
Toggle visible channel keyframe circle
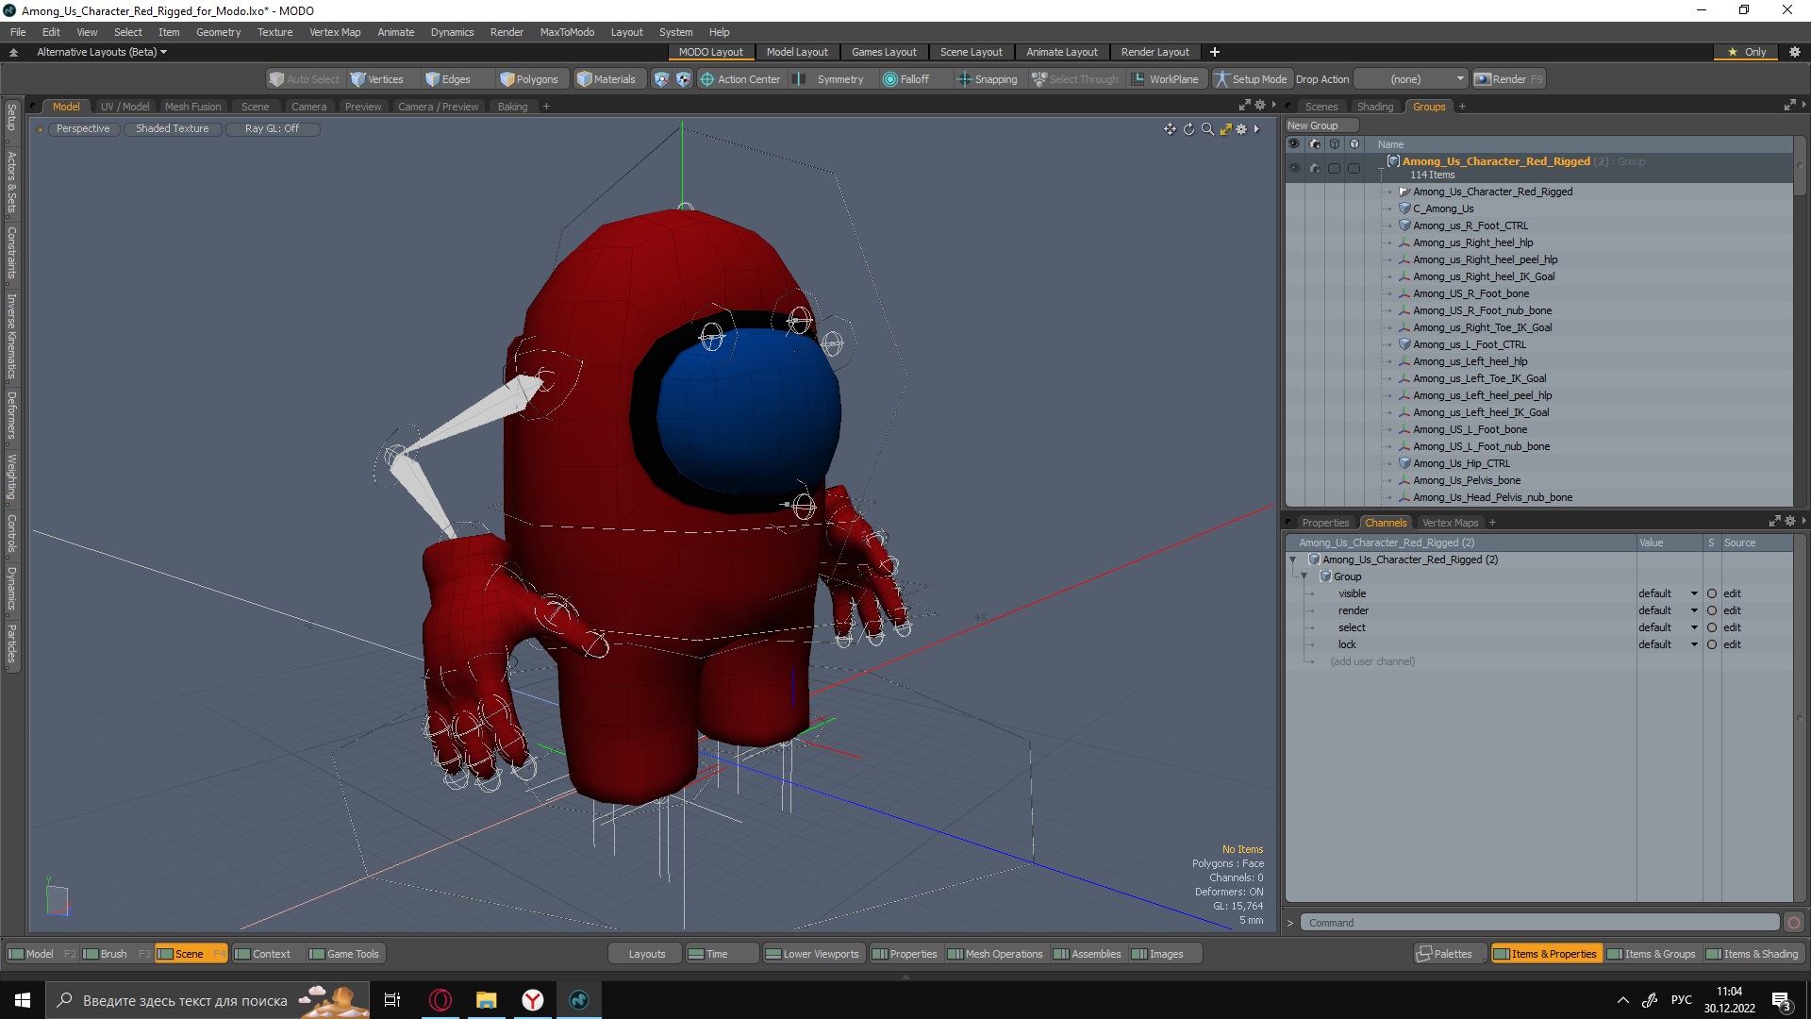[x=1711, y=593]
